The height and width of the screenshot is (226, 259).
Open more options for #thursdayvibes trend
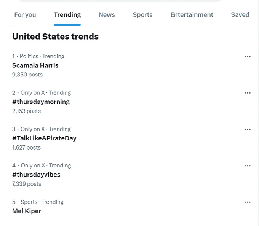tap(248, 166)
